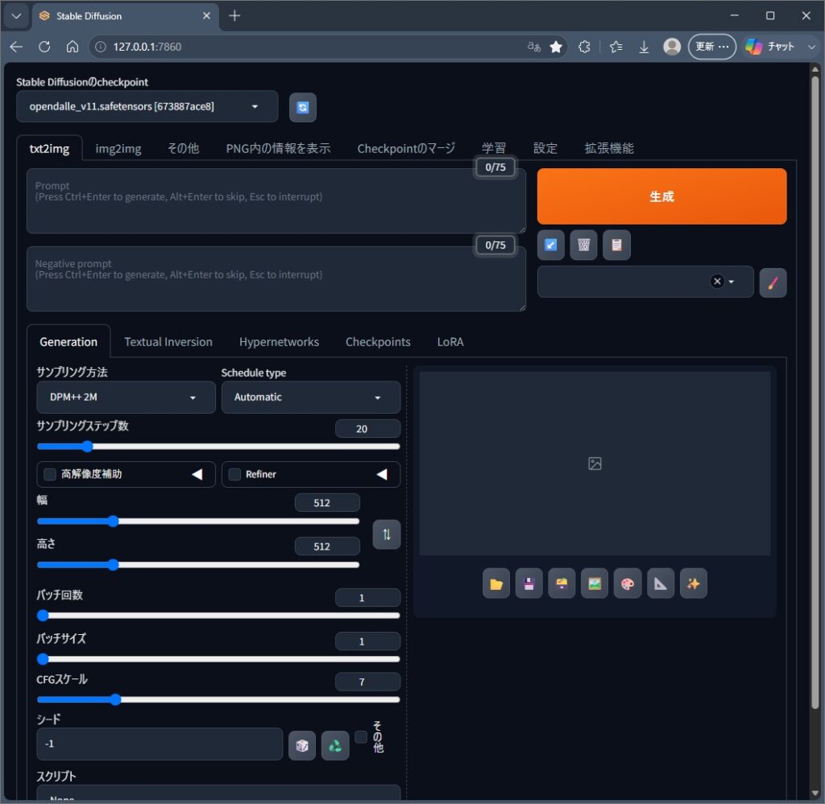
Task: Save image with the floppy disk icon
Action: click(x=529, y=583)
